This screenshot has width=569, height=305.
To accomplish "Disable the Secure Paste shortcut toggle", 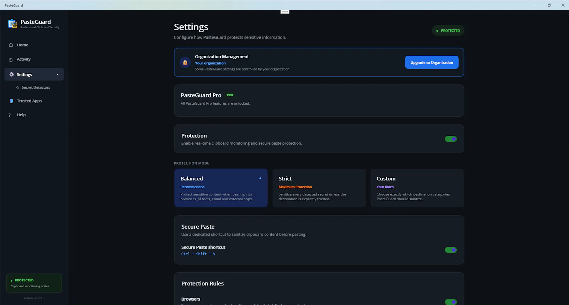I will [451, 250].
